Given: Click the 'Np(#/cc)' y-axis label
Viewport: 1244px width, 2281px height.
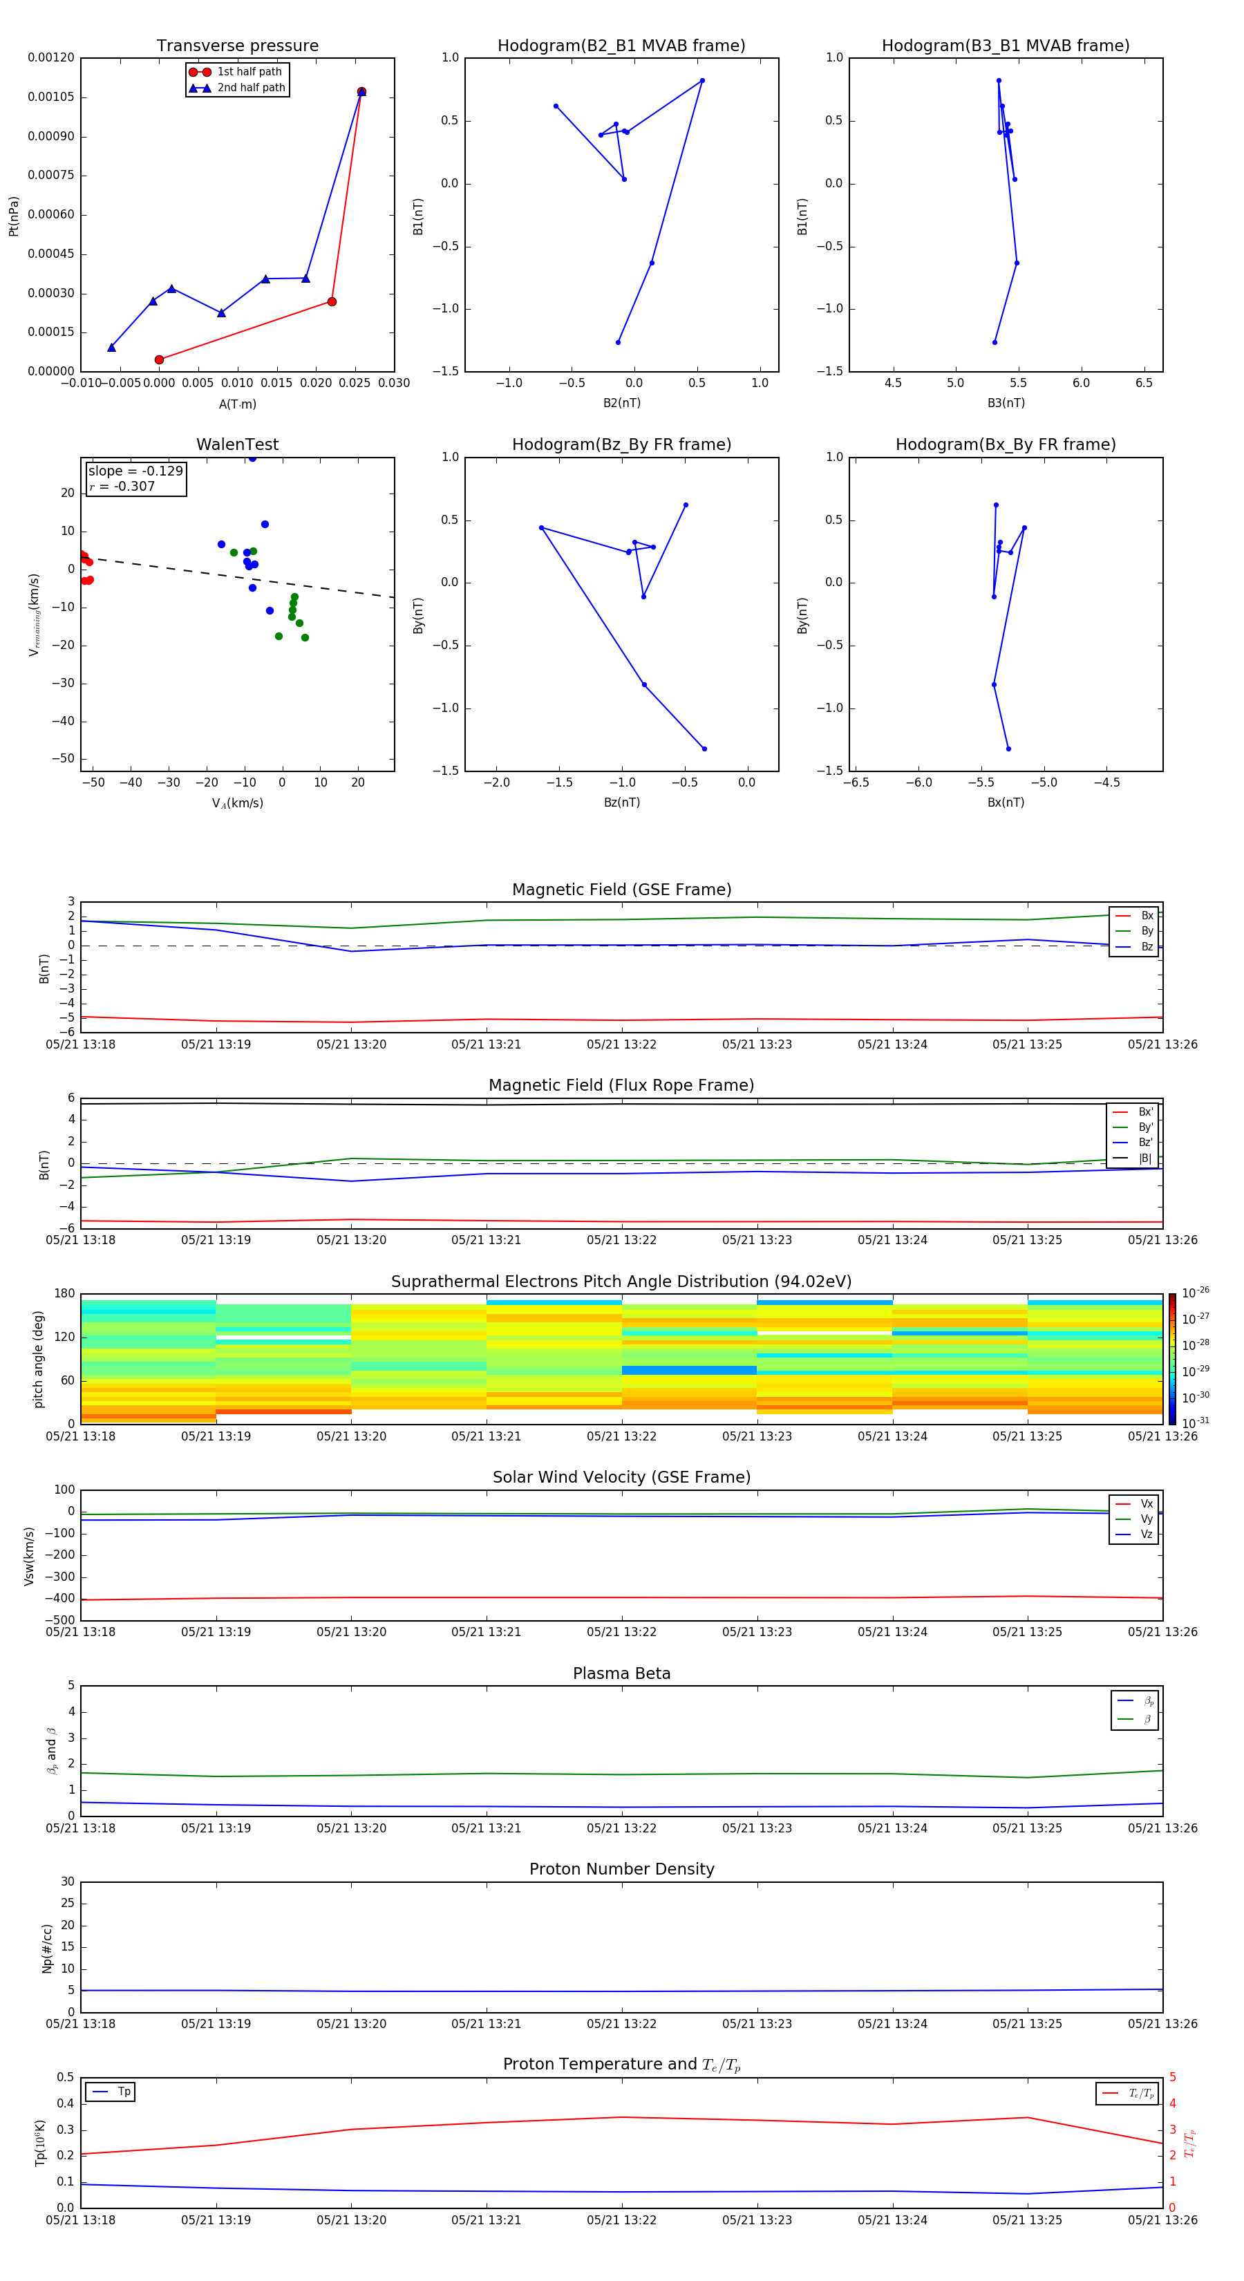Looking at the screenshot, I should (47, 1948).
